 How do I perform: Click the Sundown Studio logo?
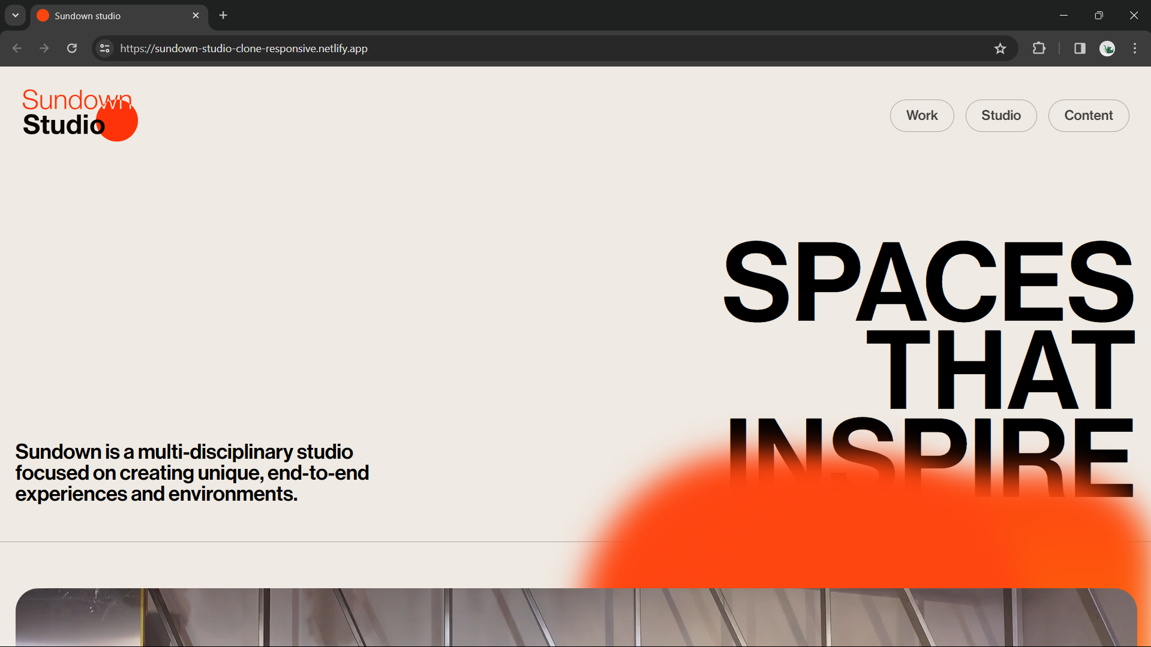click(78, 114)
